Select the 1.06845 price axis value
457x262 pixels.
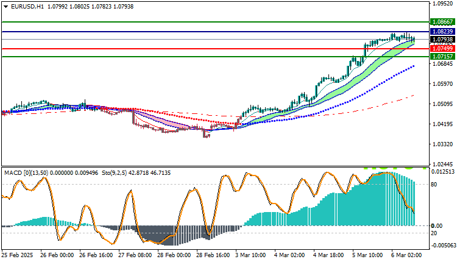tap(443, 64)
